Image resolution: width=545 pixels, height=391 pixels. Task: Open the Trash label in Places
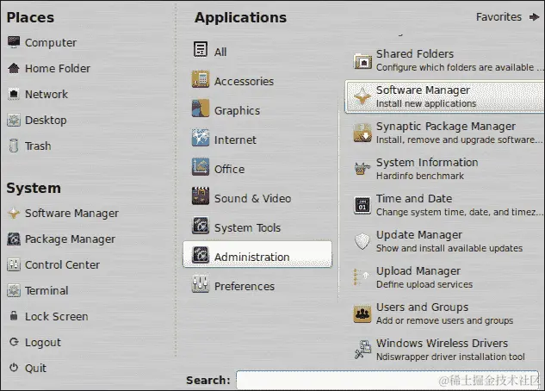[x=38, y=146]
